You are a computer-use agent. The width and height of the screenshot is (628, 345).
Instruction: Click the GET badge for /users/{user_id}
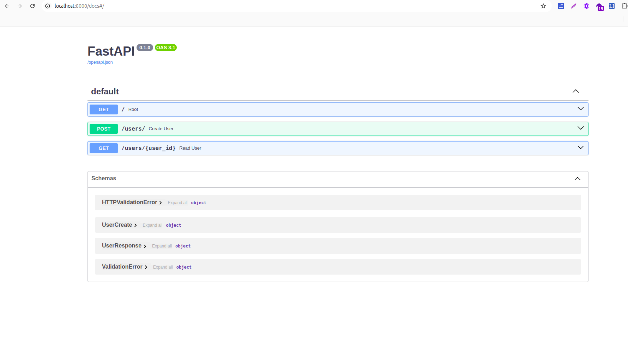pos(104,148)
